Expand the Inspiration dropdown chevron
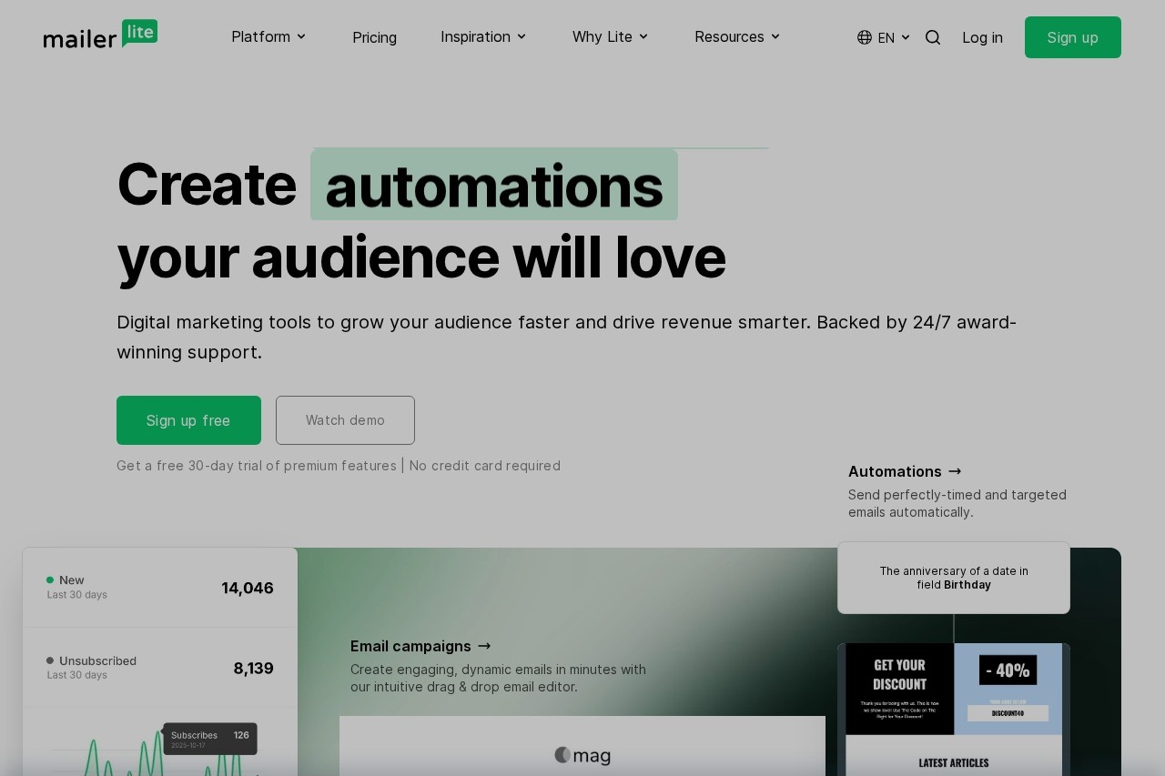 (x=522, y=36)
